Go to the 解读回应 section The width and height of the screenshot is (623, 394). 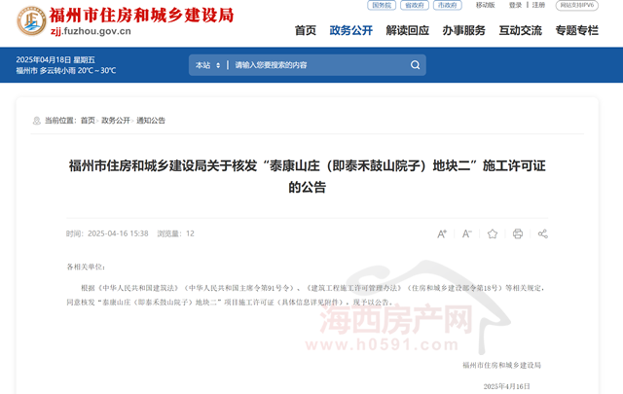pyautogui.click(x=407, y=30)
